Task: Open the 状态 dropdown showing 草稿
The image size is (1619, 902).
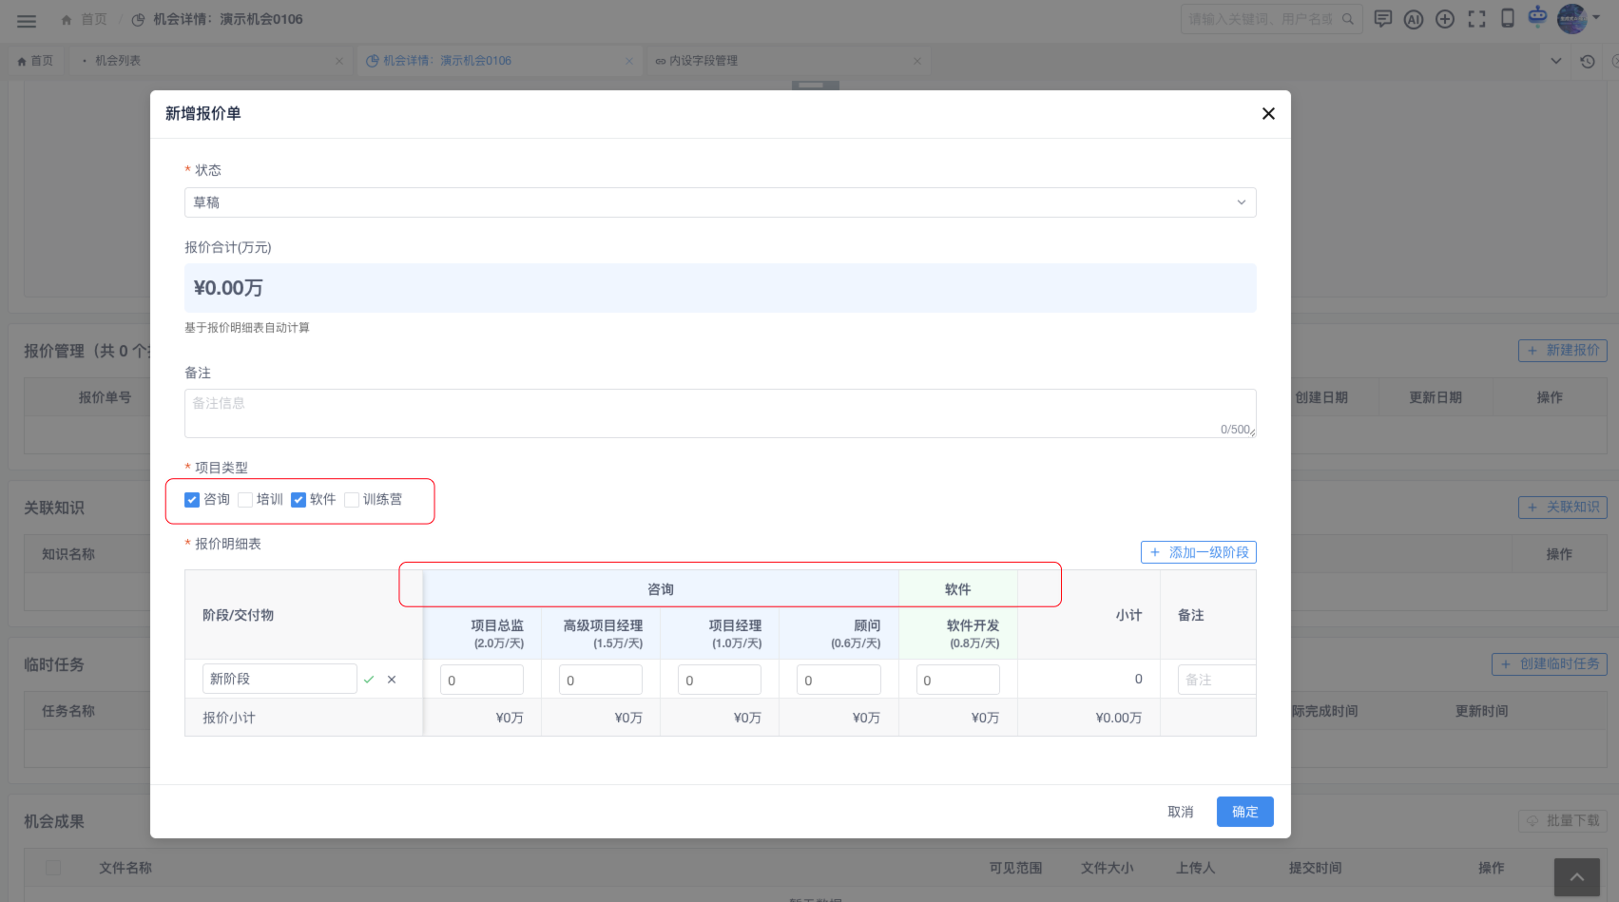Action: point(720,202)
